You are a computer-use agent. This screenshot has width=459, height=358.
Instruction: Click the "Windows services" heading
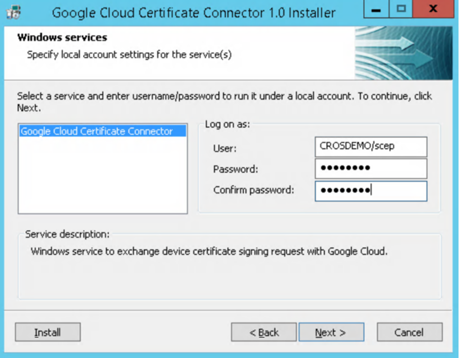click(62, 38)
